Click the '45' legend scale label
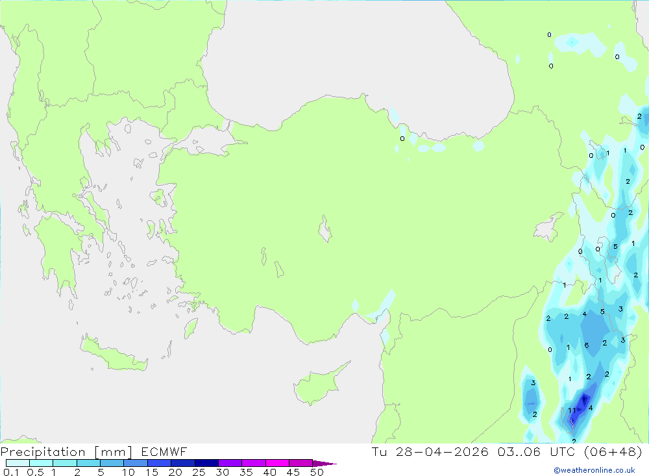The width and height of the screenshot is (649, 476). (x=293, y=472)
